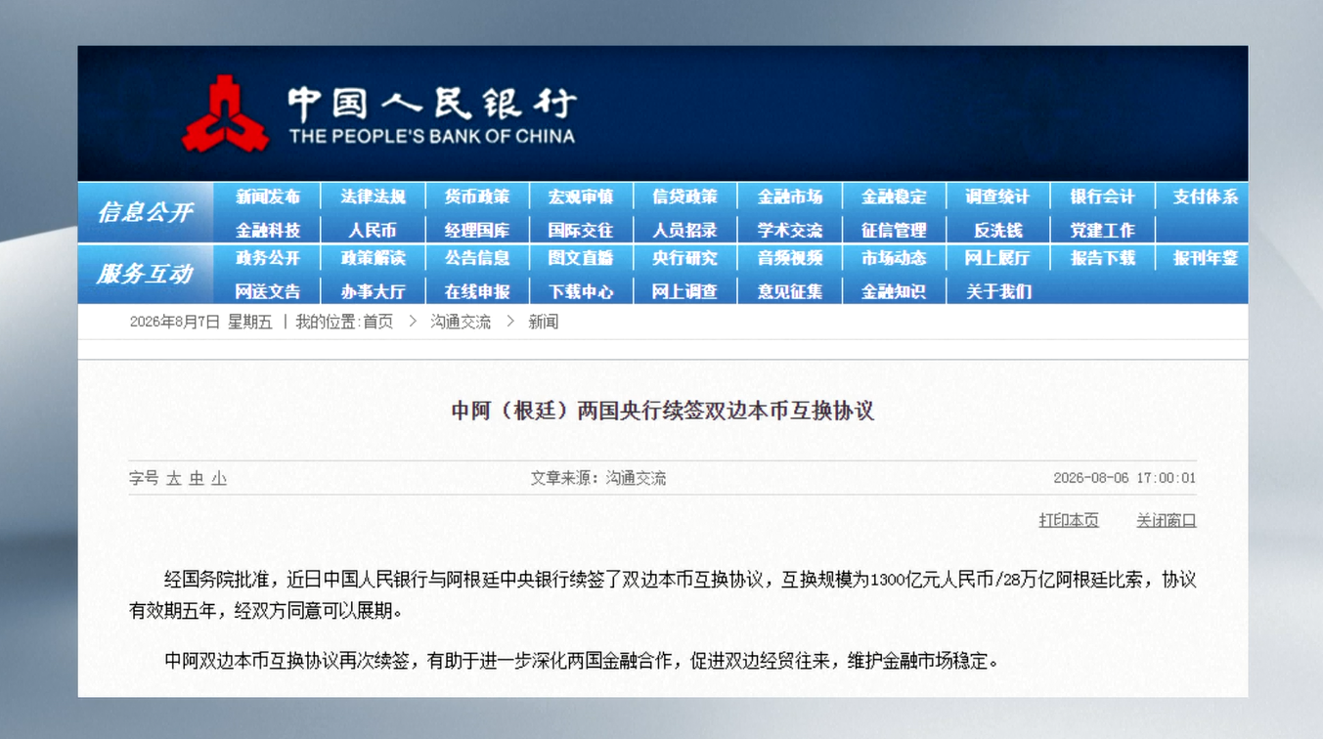Open the 关于我们 page
Viewport: 1323px width, 739px height.
coord(998,291)
